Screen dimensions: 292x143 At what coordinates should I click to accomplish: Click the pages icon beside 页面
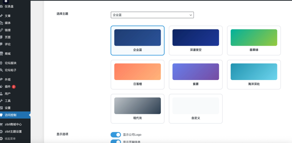(x=1, y=37)
